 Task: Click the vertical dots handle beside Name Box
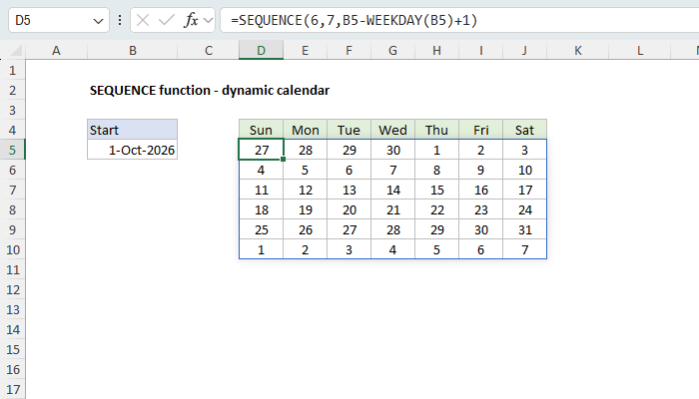(120, 20)
